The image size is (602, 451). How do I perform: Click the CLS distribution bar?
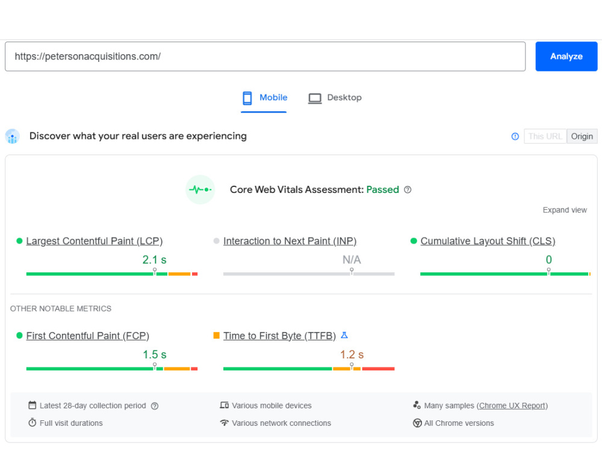[x=505, y=274]
